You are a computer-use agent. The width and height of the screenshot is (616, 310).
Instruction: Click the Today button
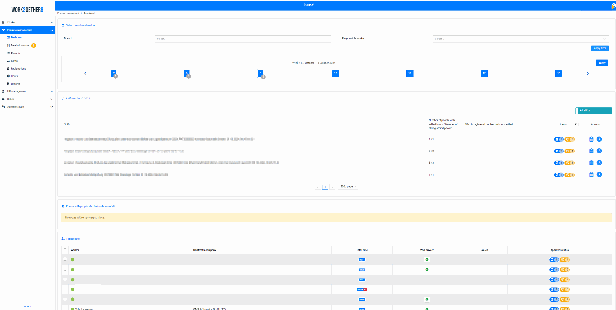tap(602, 63)
